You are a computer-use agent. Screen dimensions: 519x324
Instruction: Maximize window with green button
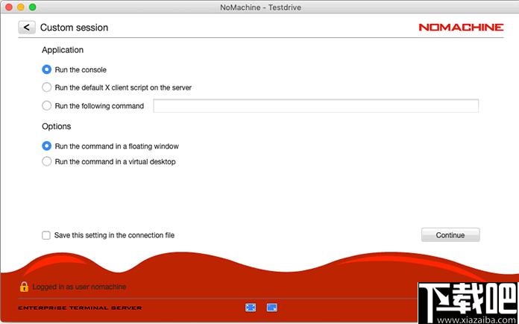click(x=33, y=7)
